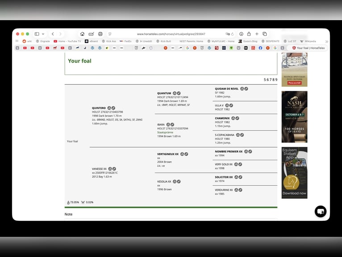
Task: Click edit pencil icon beside QUINTERO
Action: pyautogui.click(x=113, y=108)
